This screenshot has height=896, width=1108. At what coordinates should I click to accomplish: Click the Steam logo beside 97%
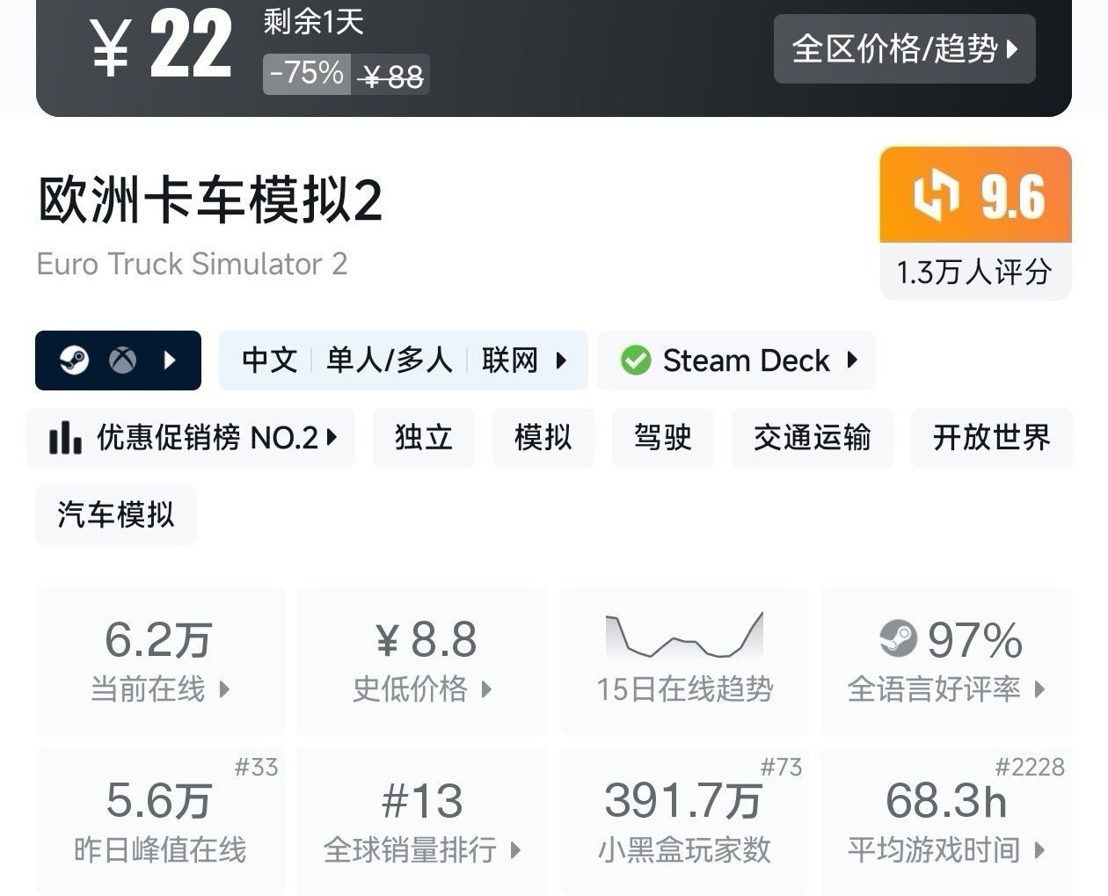[898, 639]
